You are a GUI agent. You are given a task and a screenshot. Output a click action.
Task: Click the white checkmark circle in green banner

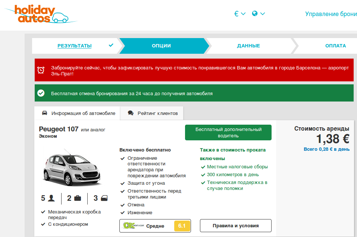41,93
